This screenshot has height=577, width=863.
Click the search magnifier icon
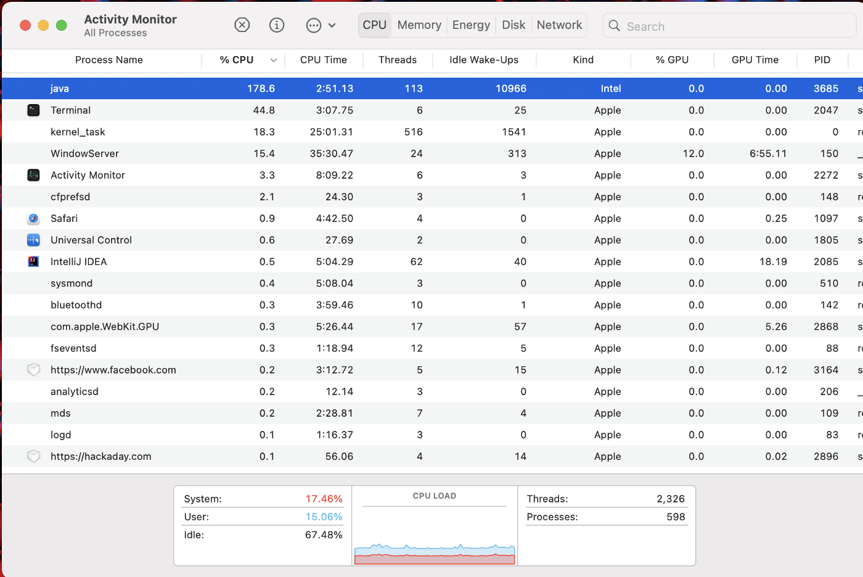(x=614, y=26)
